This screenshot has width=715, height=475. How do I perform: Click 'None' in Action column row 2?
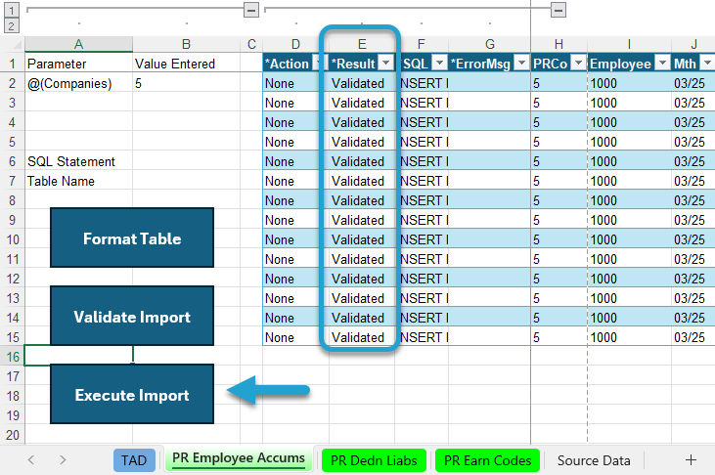295,83
